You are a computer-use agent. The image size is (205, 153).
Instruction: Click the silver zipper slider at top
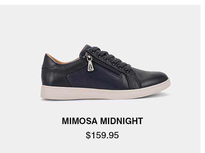(88, 55)
